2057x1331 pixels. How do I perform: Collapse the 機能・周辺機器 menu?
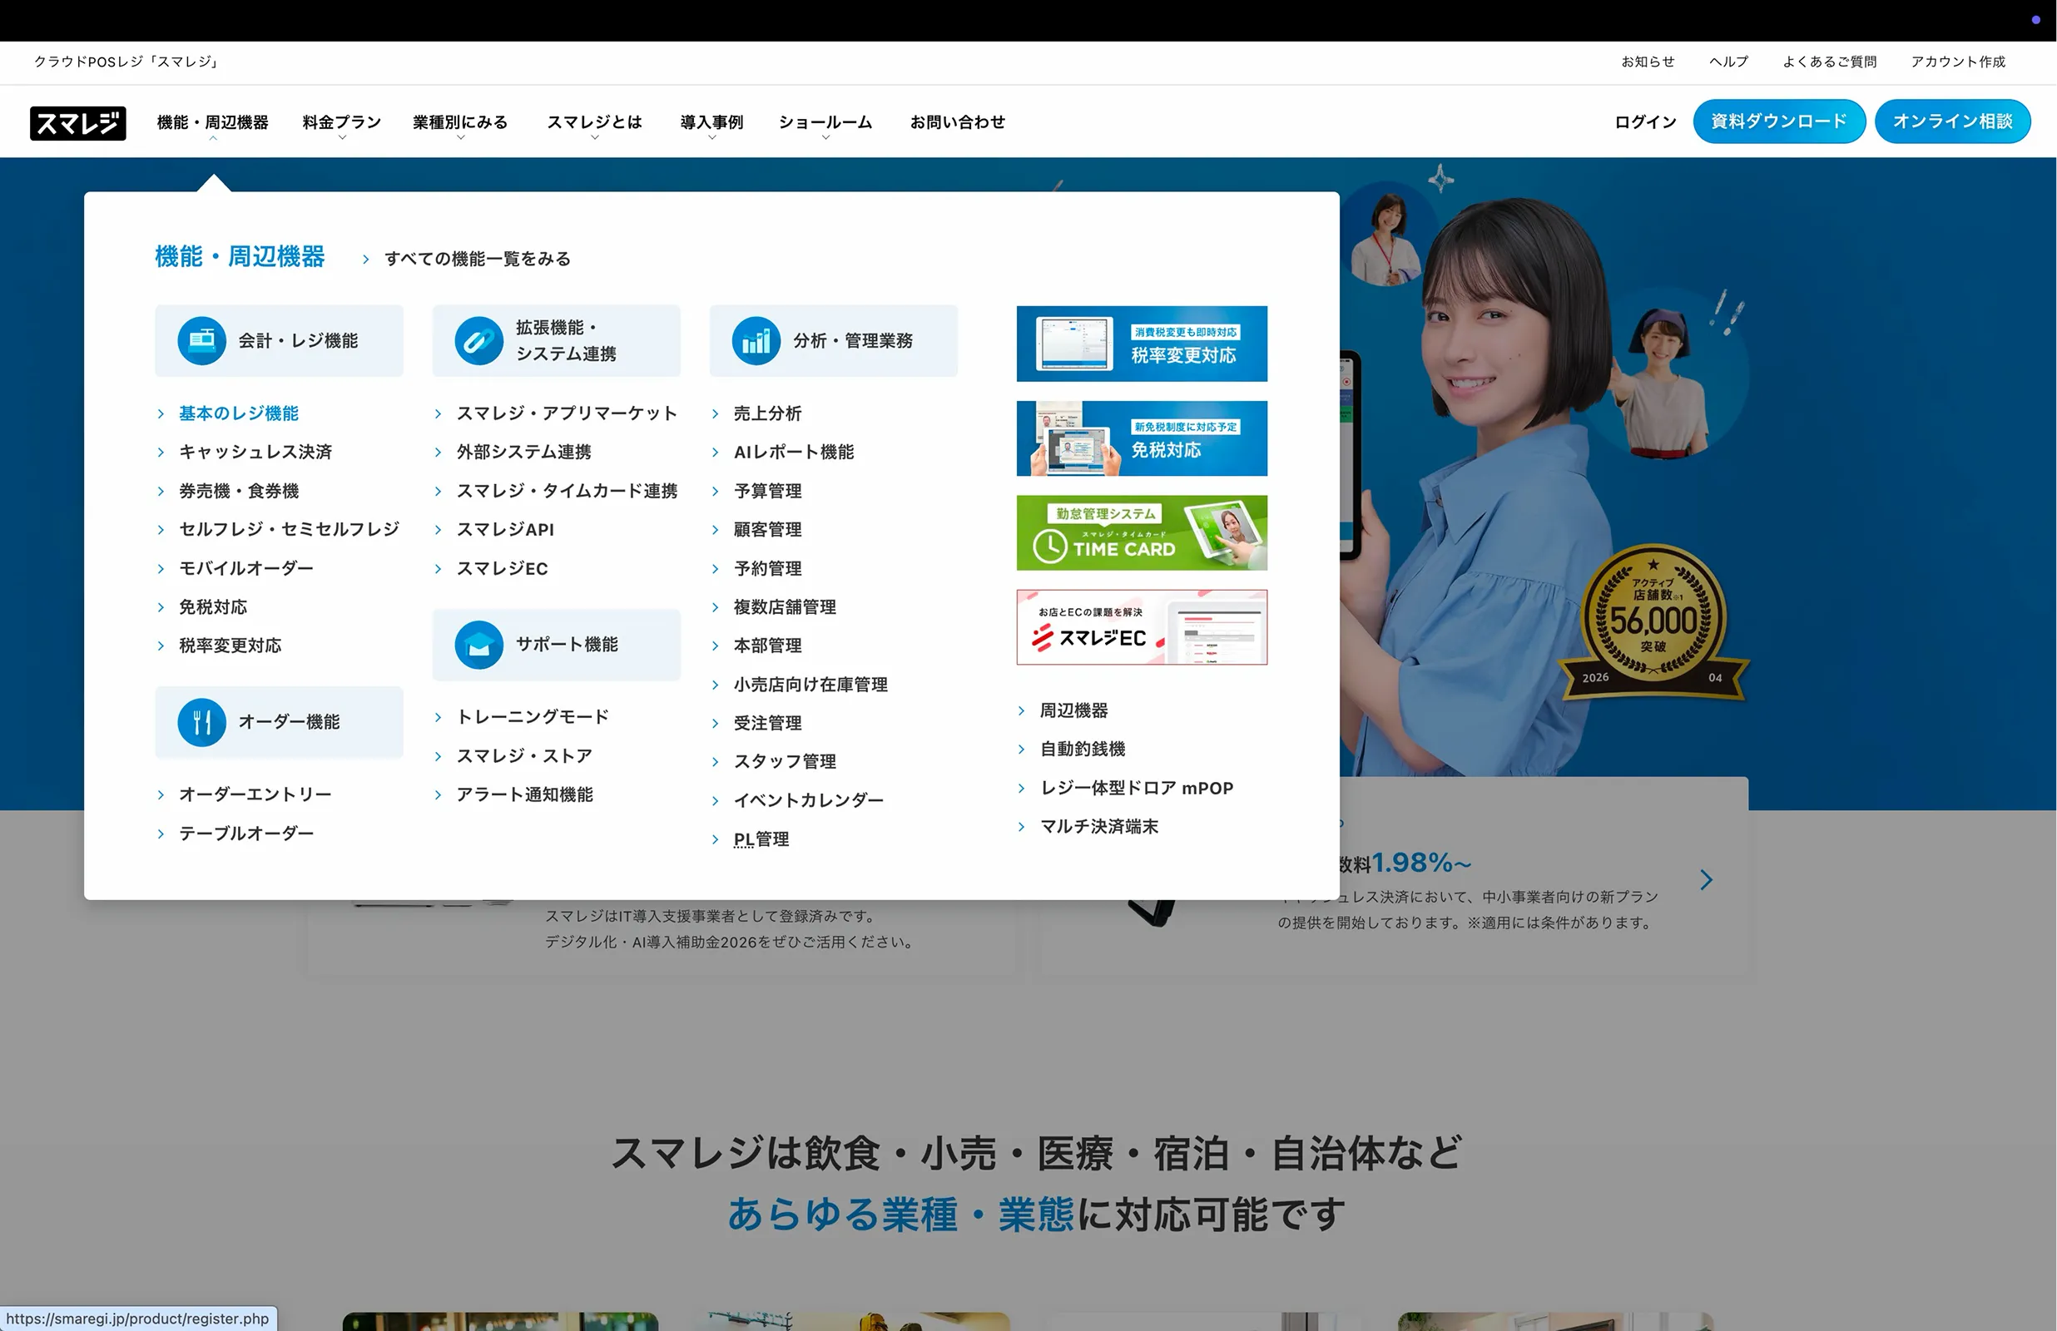(213, 123)
